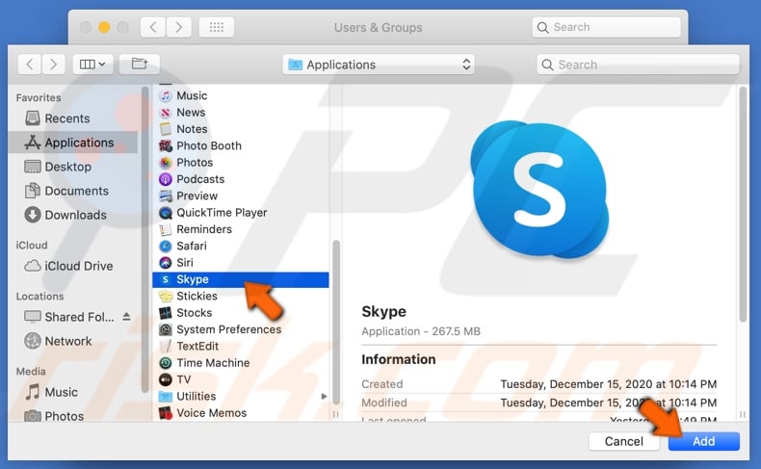This screenshot has width=761, height=469.
Task: Eject the Shared Folders volume
Action: (x=126, y=317)
